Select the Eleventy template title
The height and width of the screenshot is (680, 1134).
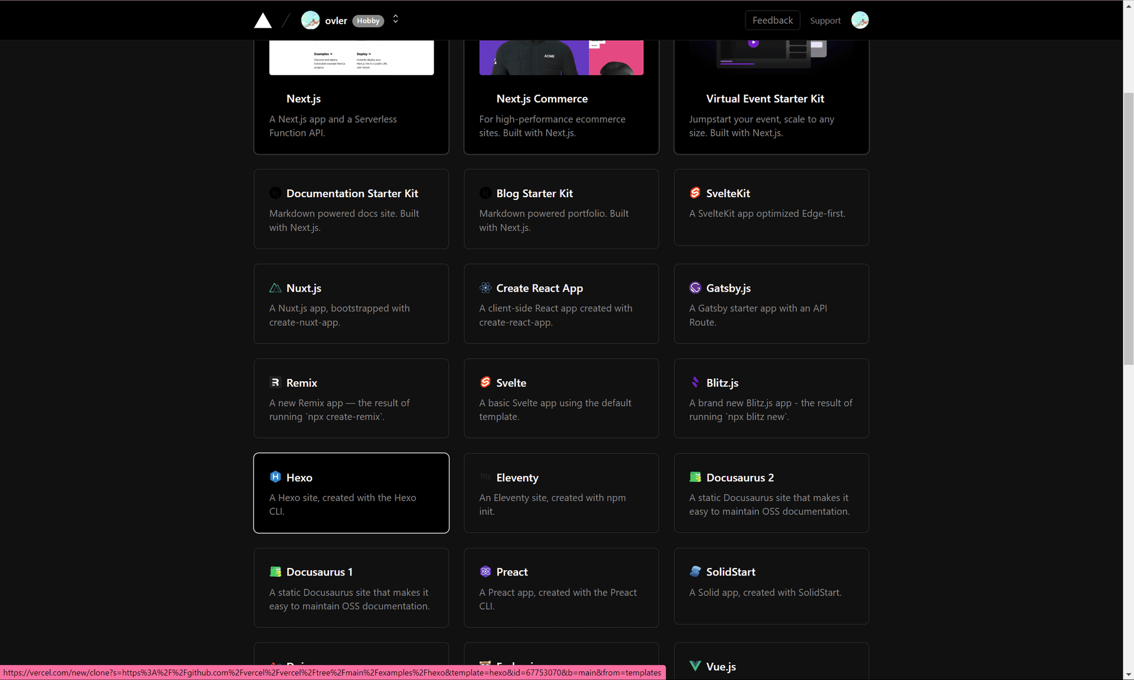(517, 478)
